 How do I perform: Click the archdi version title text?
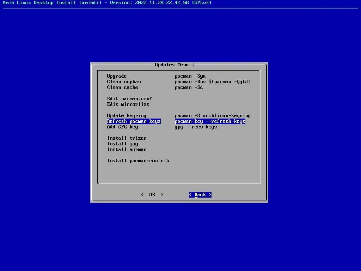click(x=107, y=3)
